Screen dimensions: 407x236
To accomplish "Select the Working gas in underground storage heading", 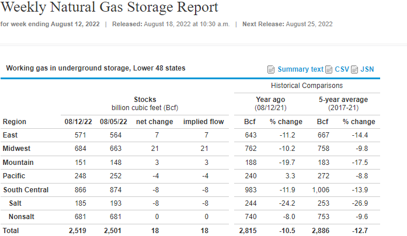I will click(96, 68).
